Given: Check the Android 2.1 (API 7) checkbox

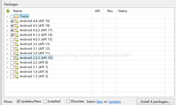Looking at the screenshot, I should pyautogui.click(x=12, y=67).
